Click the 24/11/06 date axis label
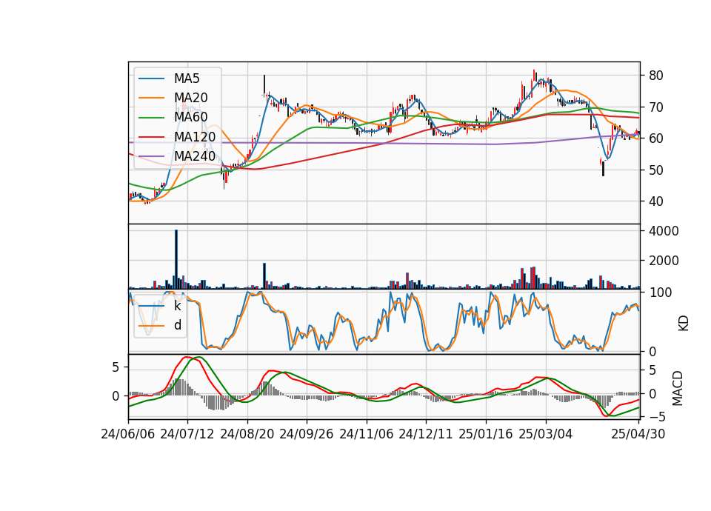 coord(367,434)
